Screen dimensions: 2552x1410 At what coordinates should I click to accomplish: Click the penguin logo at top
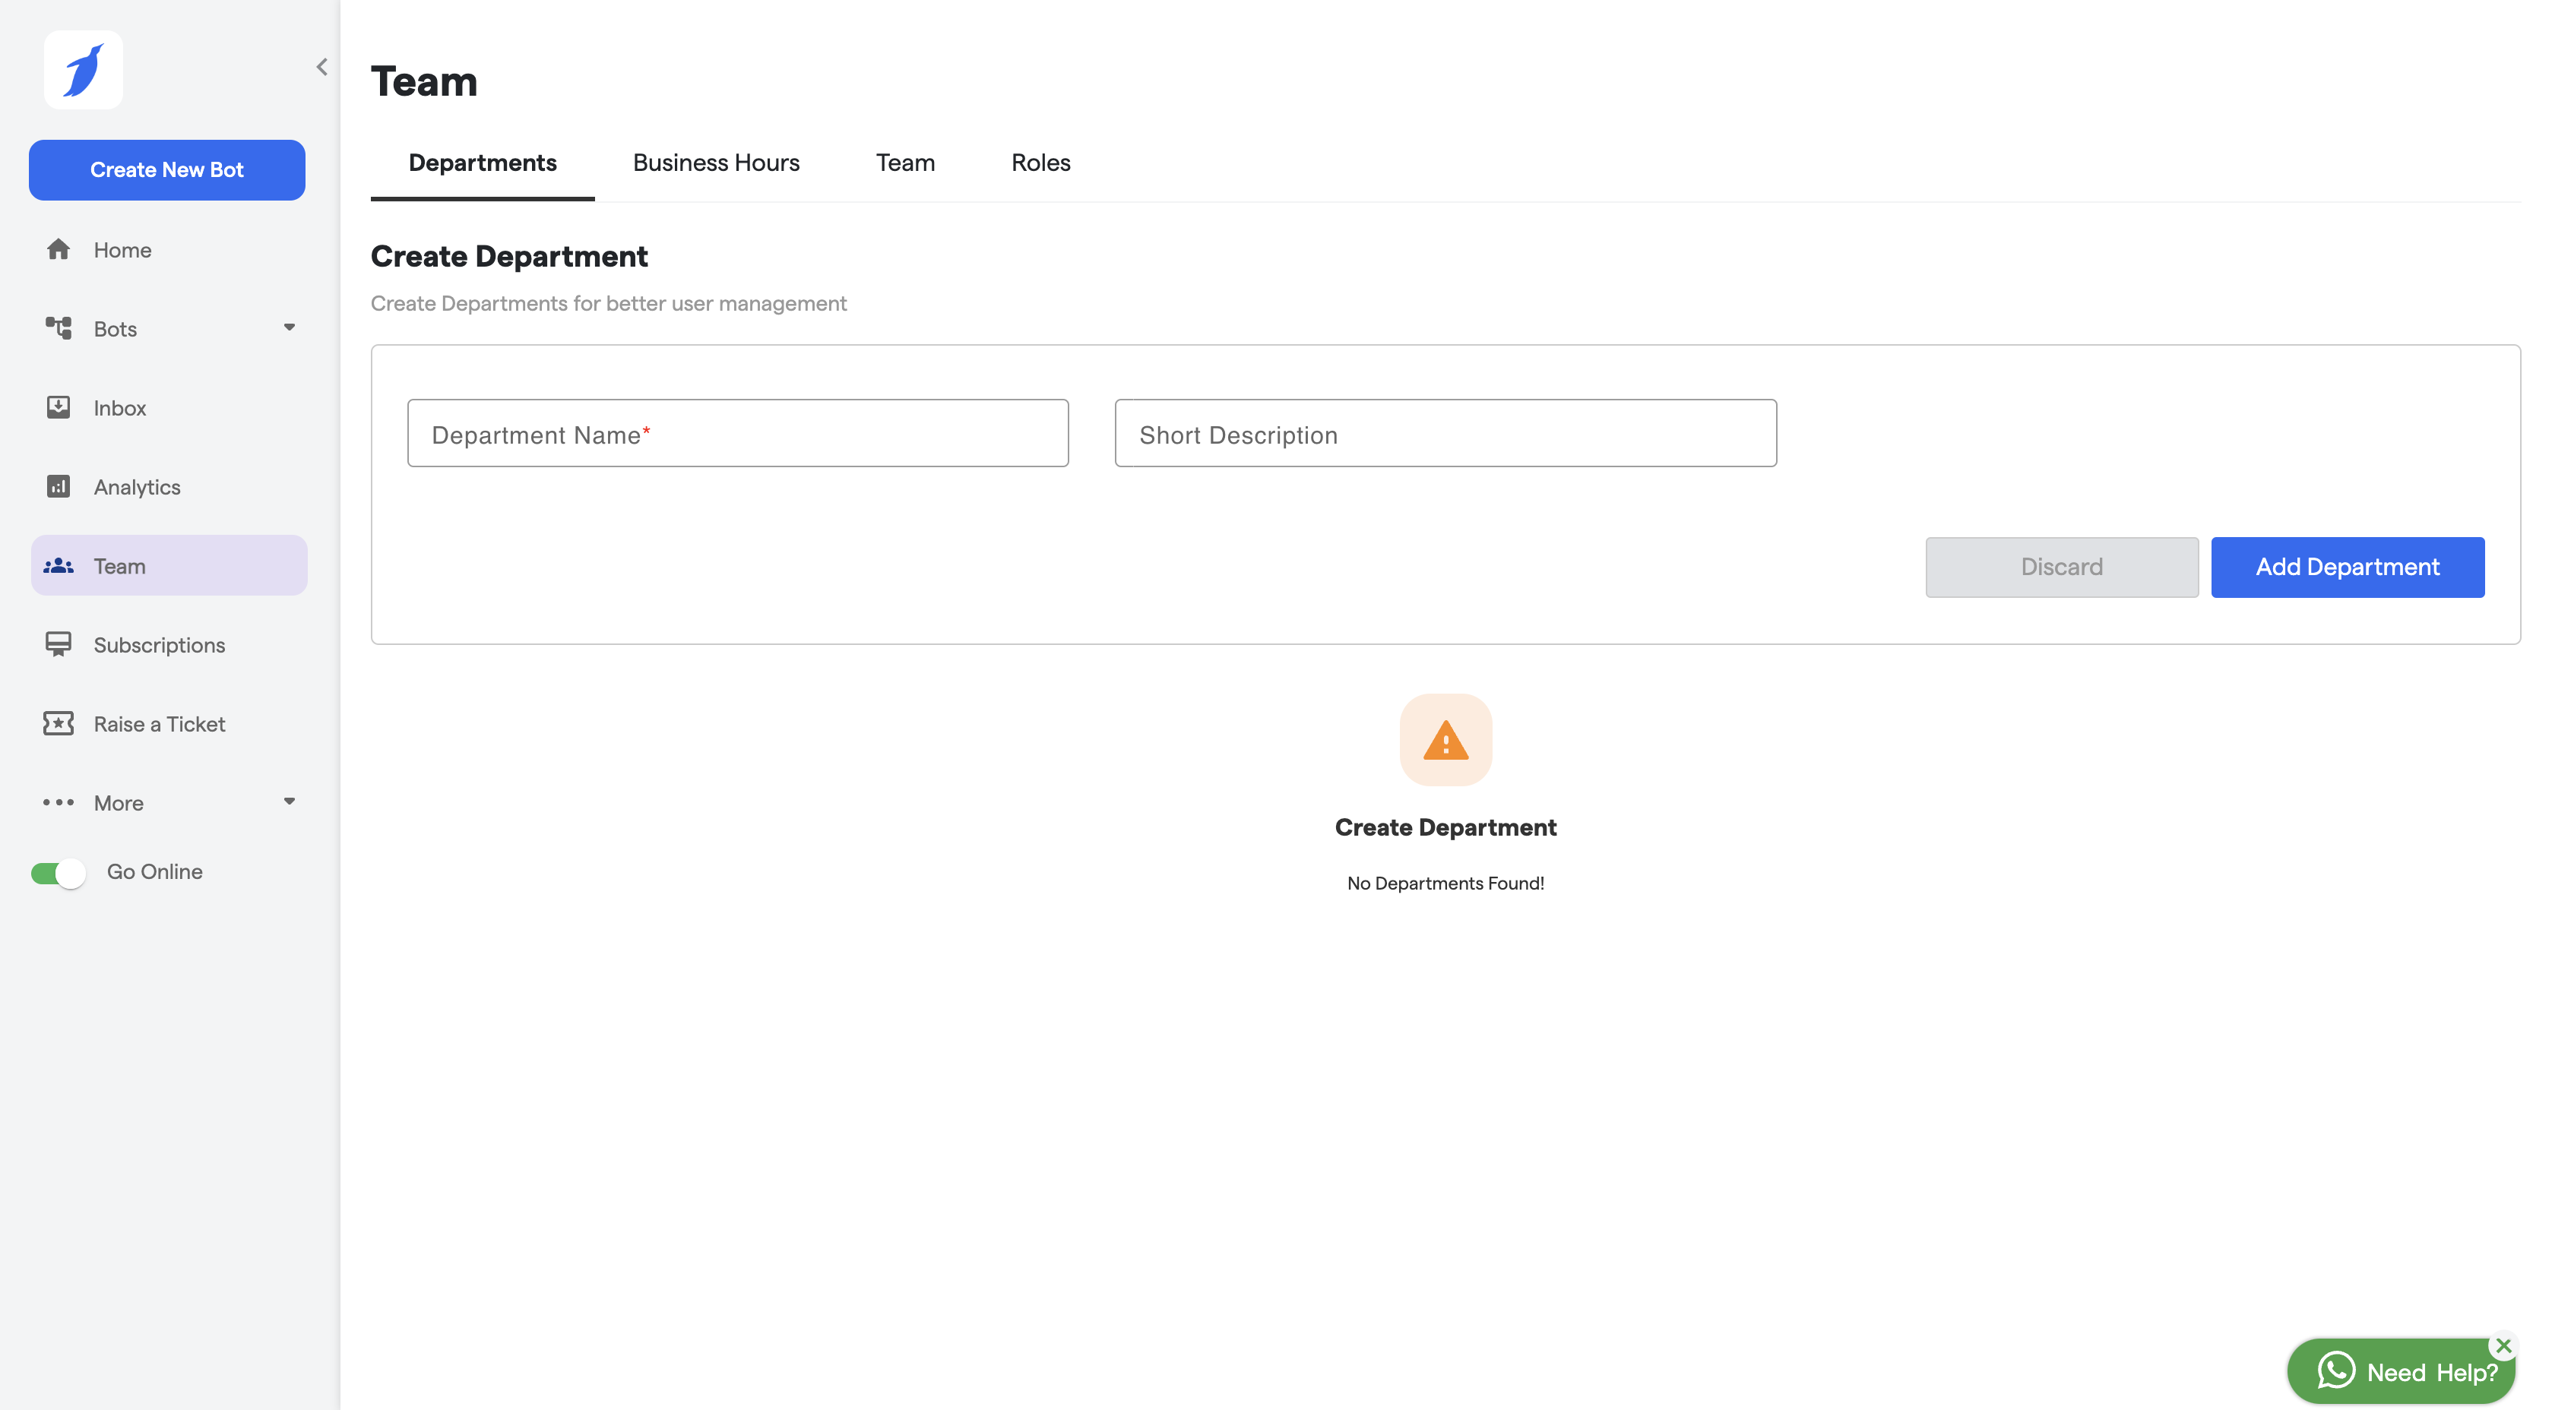(x=84, y=69)
